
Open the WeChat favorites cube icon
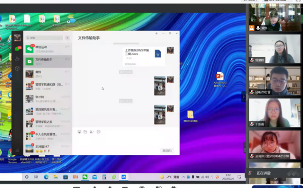[17, 69]
